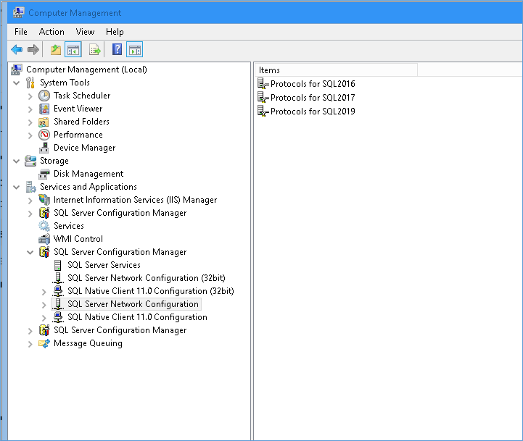The image size is (523, 441).
Task: Click the Device Manager icon
Action: point(44,148)
